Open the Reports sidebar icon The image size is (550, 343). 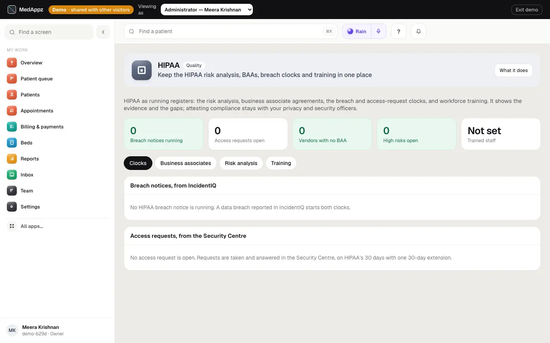(12, 159)
